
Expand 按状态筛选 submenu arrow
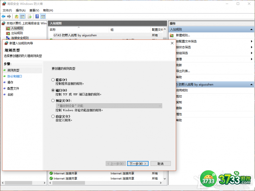pos(251,47)
